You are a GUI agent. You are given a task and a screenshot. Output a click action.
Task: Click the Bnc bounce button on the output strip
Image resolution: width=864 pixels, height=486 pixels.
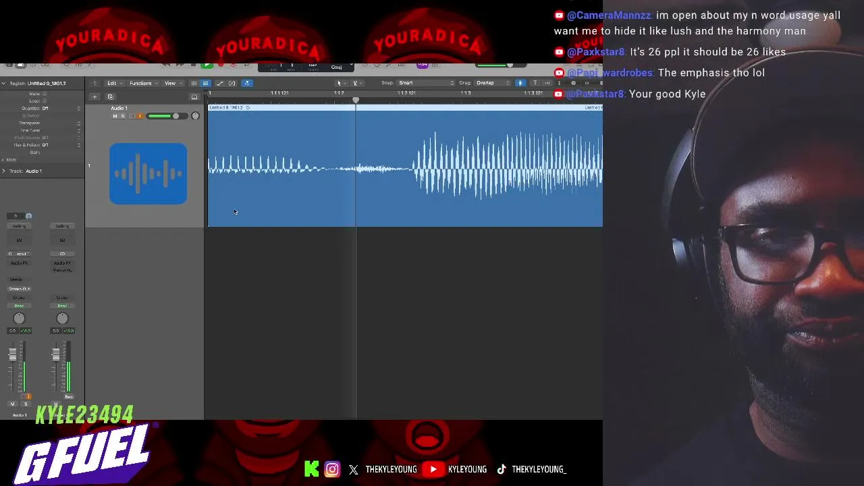click(69, 397)
